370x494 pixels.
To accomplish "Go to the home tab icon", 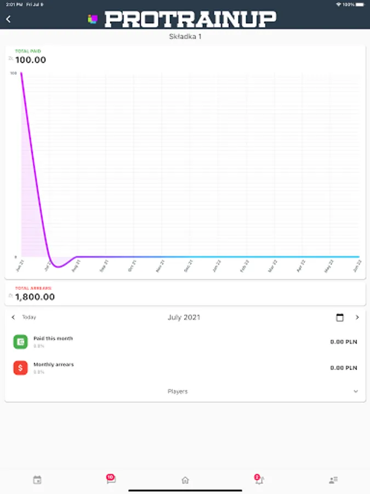I will tap(185, 480).
